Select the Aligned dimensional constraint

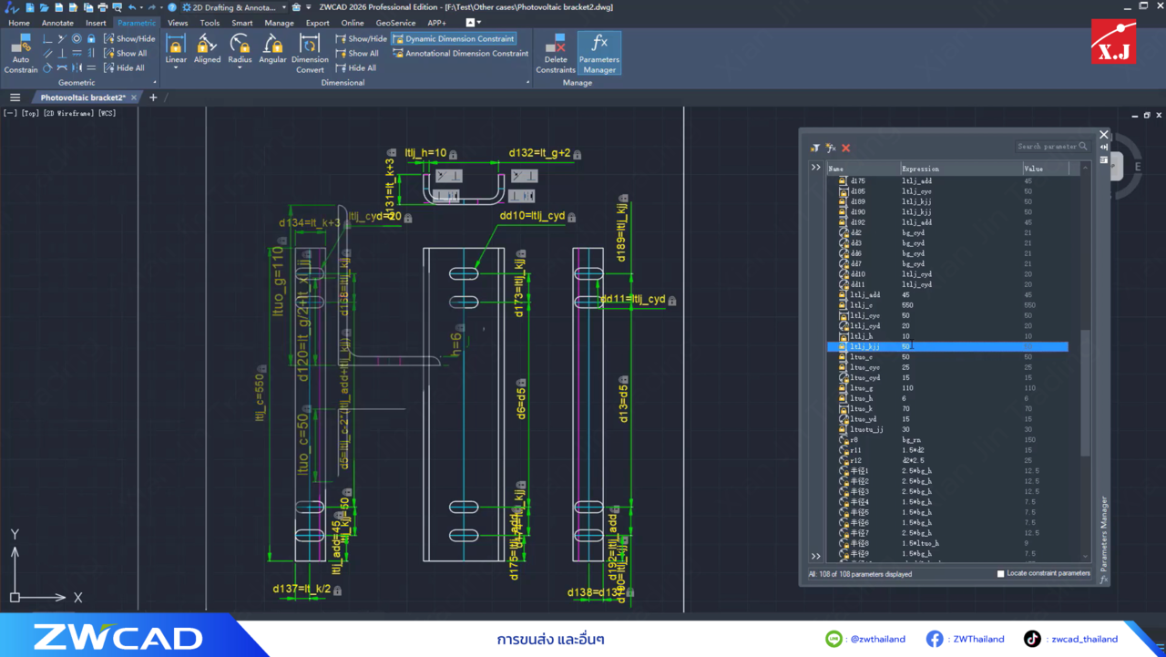tap(207, 48)
